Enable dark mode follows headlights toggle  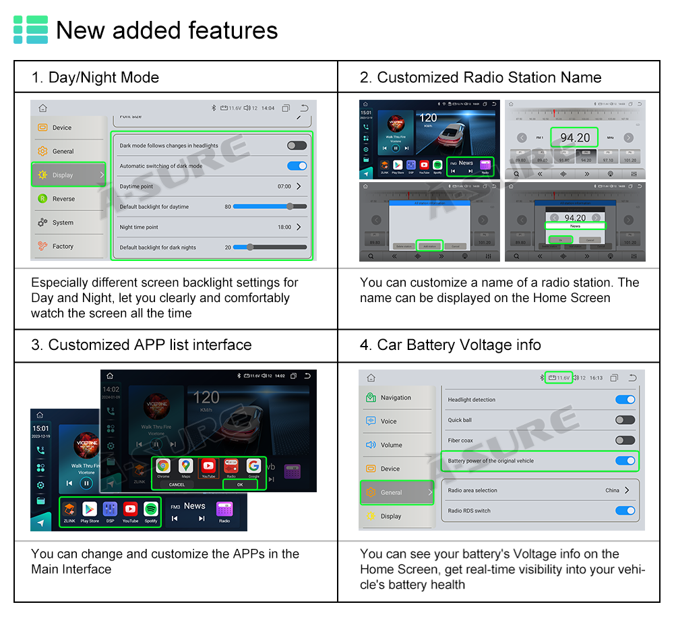click(x=297, y=146)
